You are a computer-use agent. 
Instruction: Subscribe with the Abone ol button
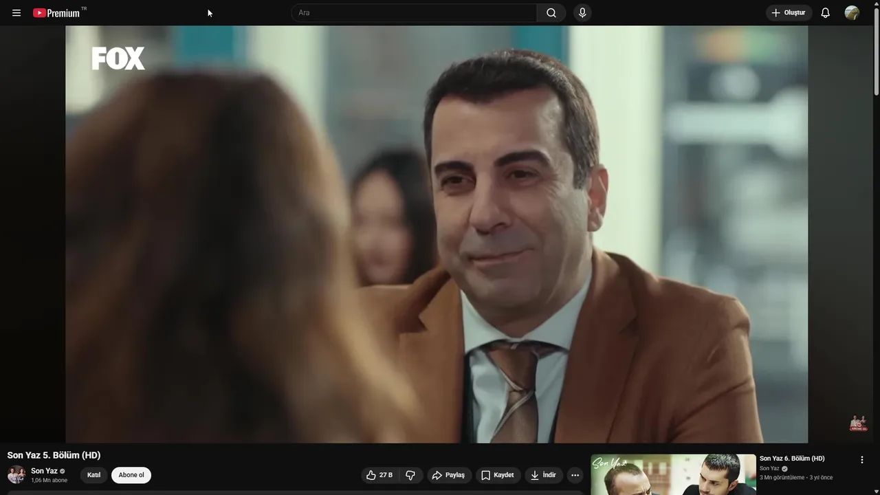[131, 475]
